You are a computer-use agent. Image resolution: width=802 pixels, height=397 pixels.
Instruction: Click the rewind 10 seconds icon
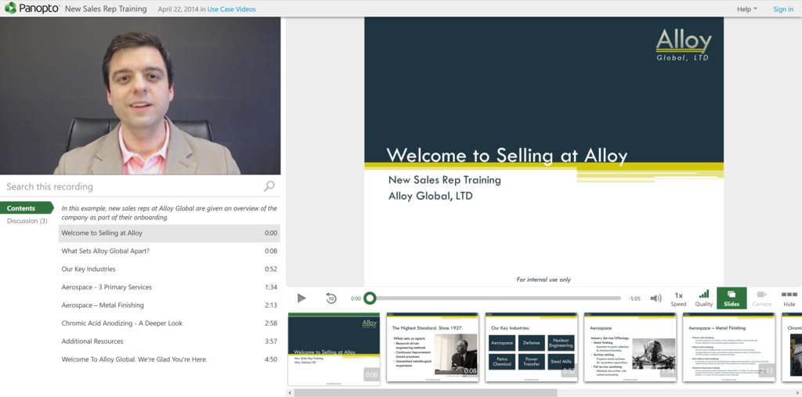pos(331,298)
